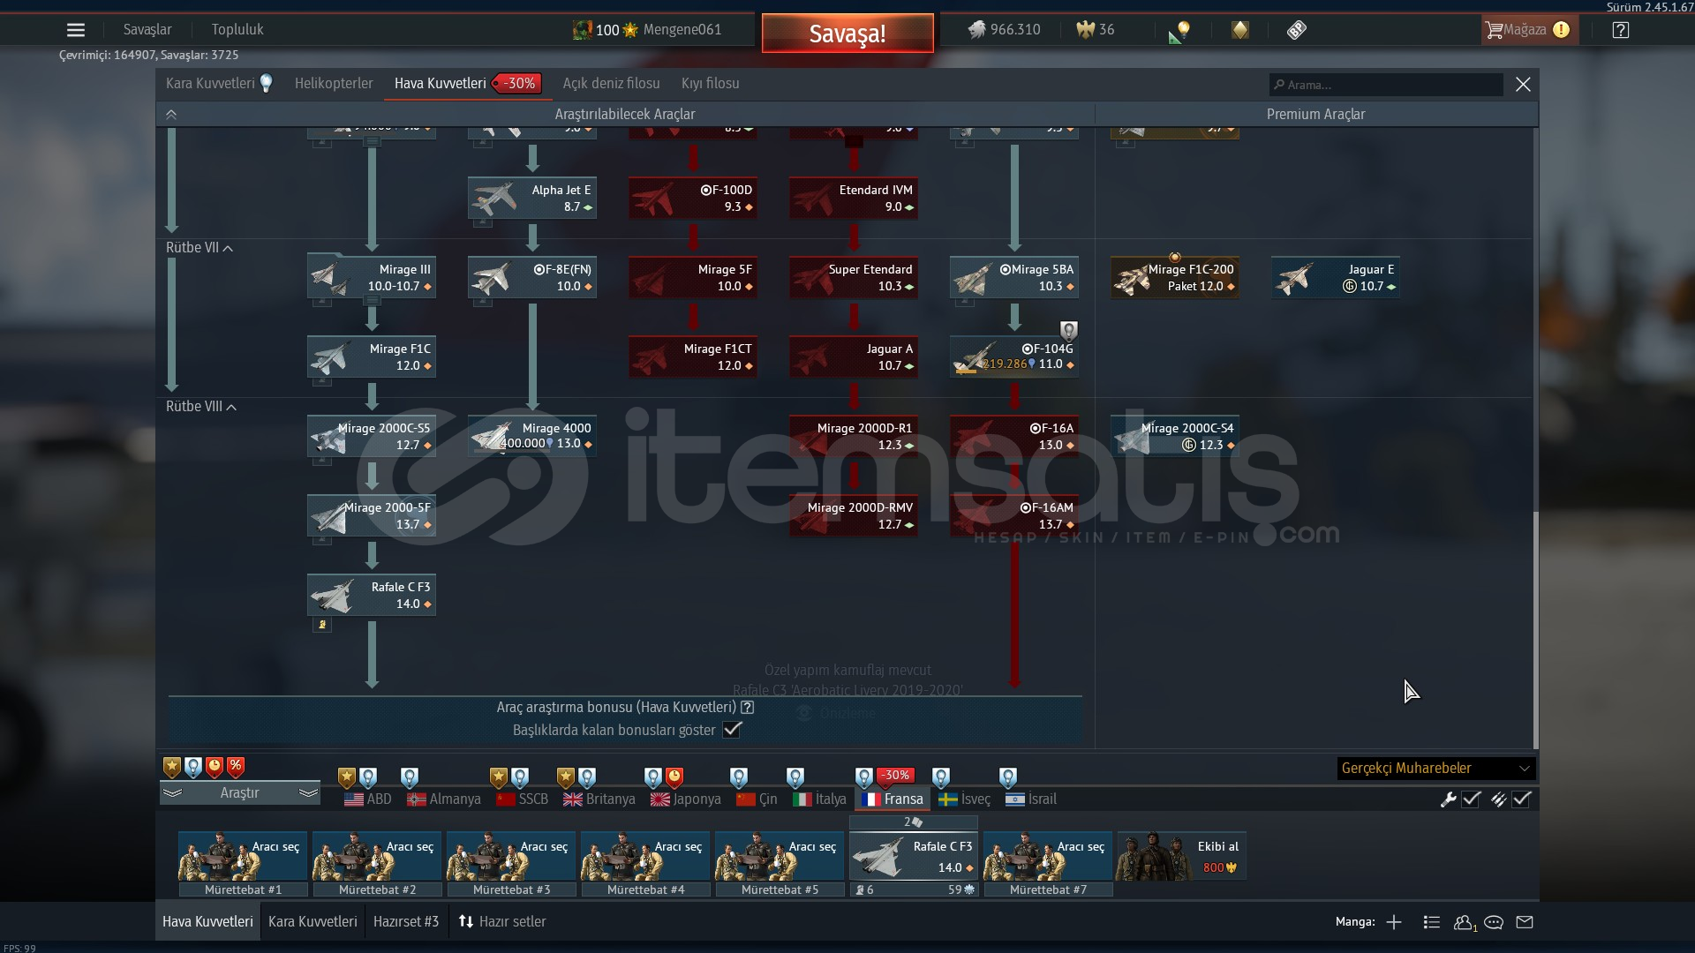Switch to the Kıyı filosu tab
The height and width of the screenshot is (953, 1695).
(710, 84)
